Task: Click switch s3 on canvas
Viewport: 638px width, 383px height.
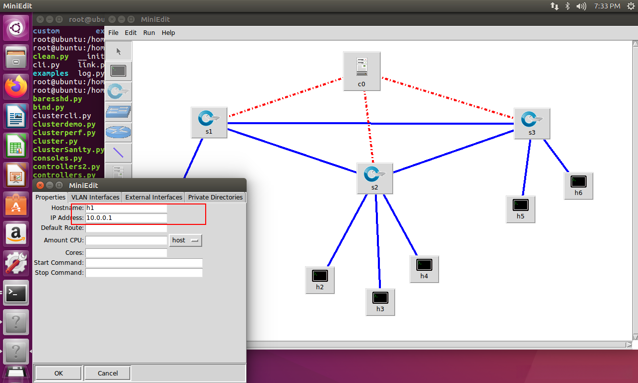Action: [532, 123]
